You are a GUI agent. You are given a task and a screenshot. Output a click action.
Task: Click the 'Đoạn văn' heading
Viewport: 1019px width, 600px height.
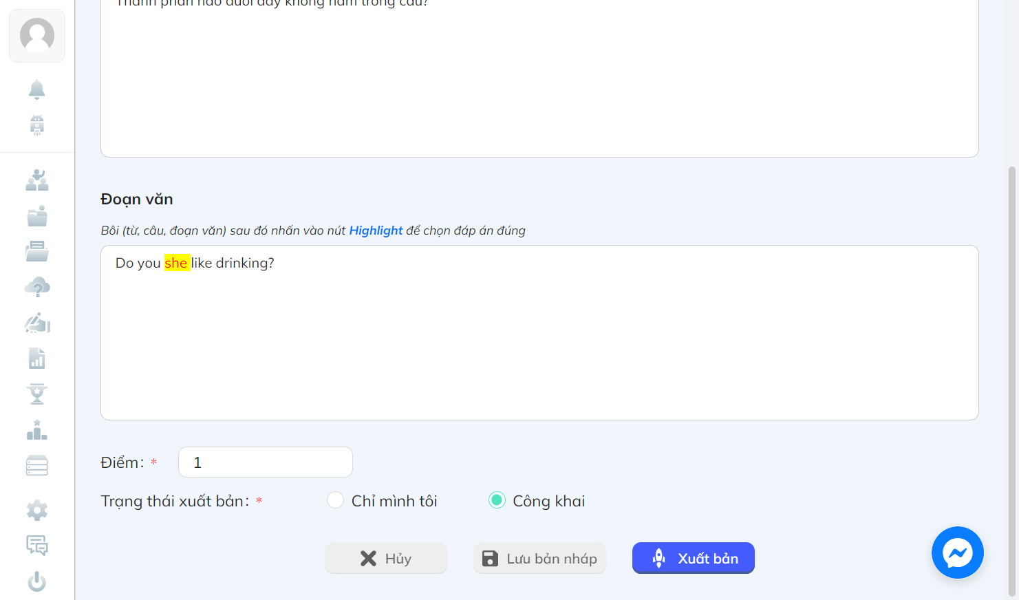[137, 199]
